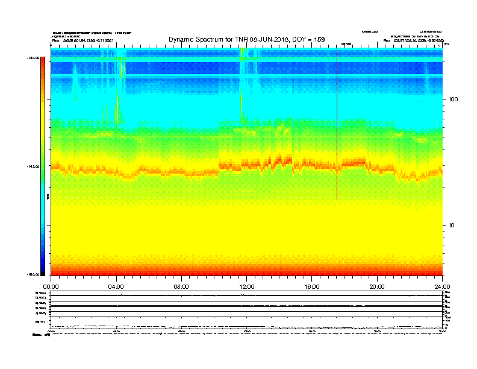The height and width of the screenshot is (369, 477).
Task: Select the 24:00 time axis label
Action: (442, 287)
